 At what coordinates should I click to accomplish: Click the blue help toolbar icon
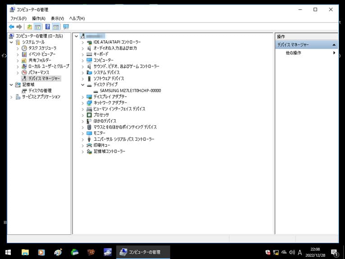pyautogui.click(x=48, y=27)
